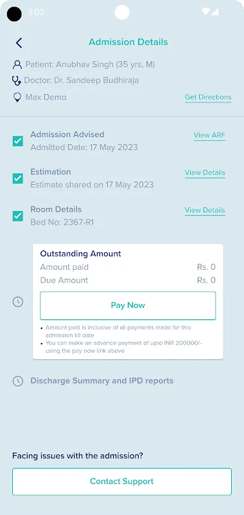
Task: Tap the clock icon beside Outstanding Amount
Action: click(18, 301)
